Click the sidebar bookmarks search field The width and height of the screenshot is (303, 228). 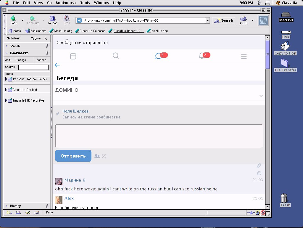point(33,67)
